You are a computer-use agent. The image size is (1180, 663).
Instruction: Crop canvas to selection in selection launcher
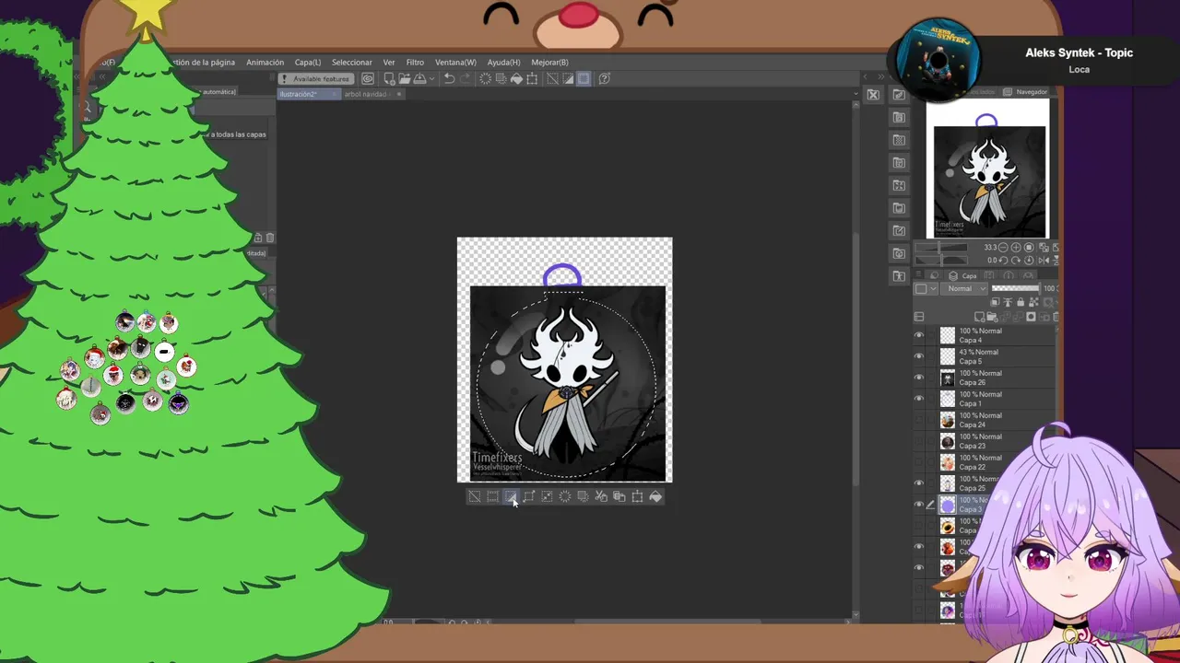coord(492,496)
